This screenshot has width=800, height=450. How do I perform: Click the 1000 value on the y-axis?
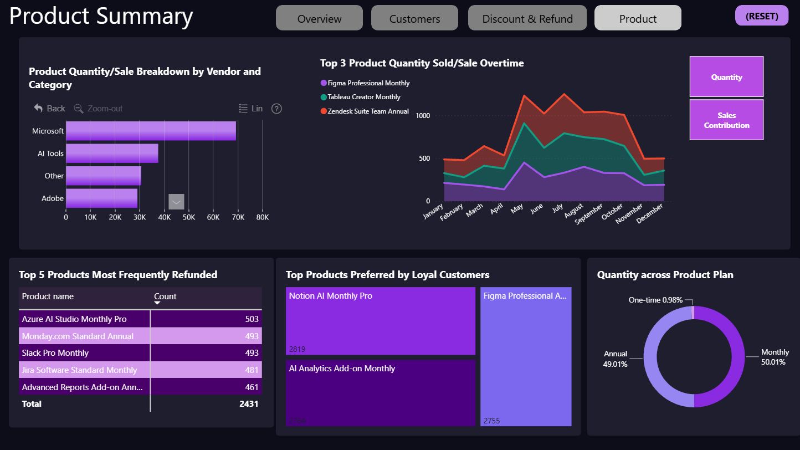pyautogui.click(x=423, y=116)
